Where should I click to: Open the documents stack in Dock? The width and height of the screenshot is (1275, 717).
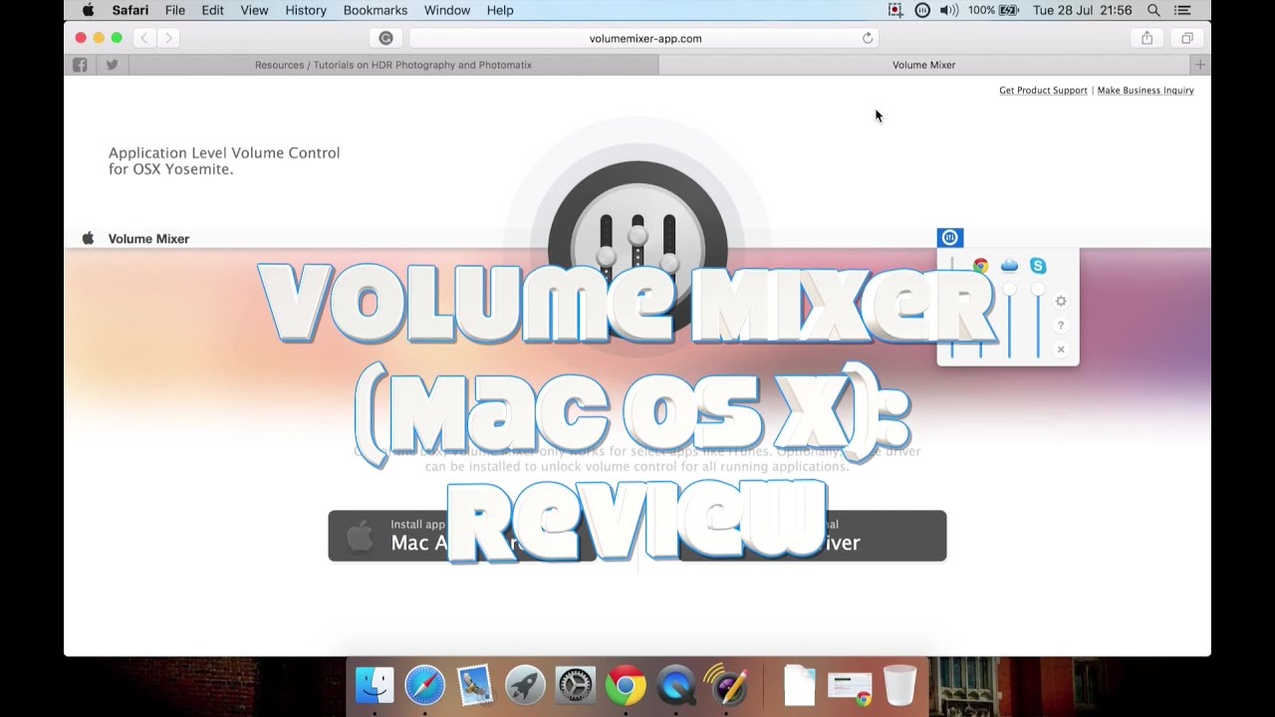[x=799, y=684]
